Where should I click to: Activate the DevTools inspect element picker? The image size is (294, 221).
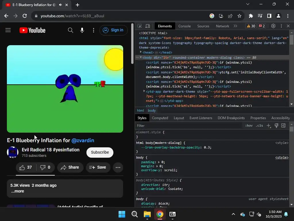(140, 26)
